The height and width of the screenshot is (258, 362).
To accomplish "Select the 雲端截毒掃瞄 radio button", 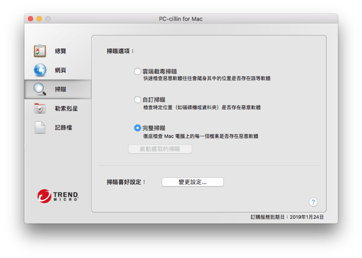I will (x=138, y=71).
